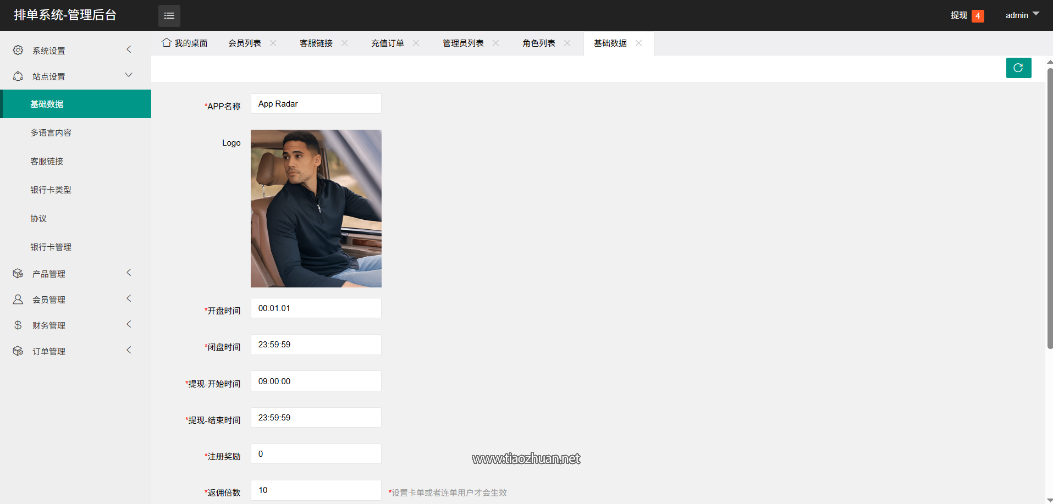Click the green refresh icon
This screenshot has width=1053, height=504.
tap(1018, 68)
